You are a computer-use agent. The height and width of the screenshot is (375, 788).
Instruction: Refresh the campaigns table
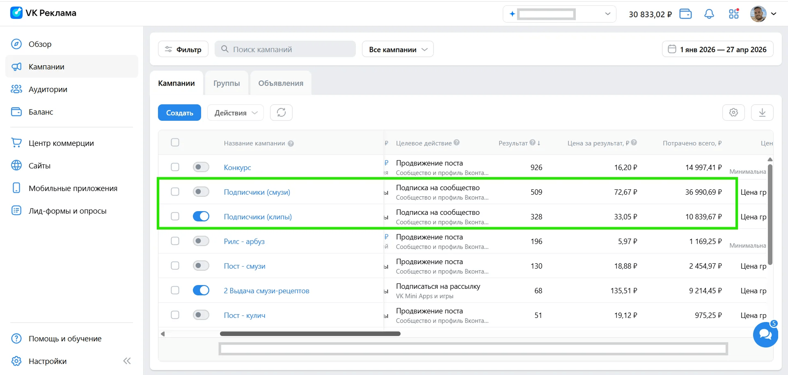point(281,113)
